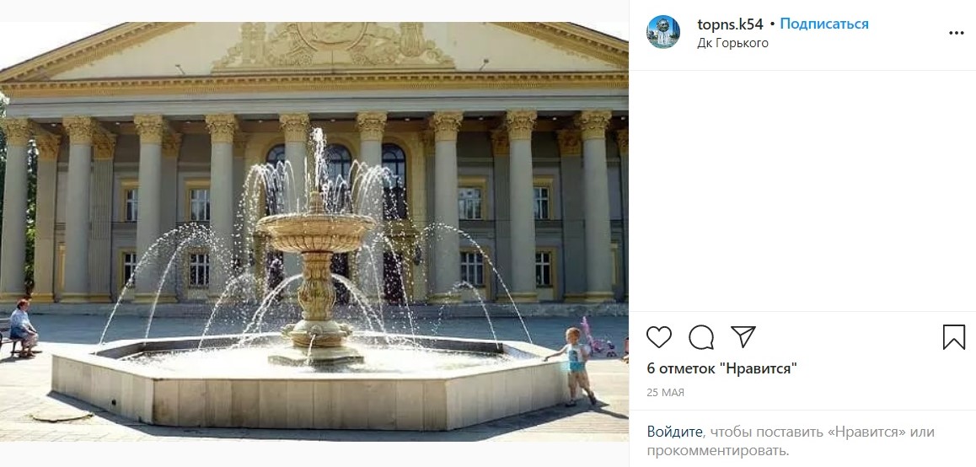Click the woman sitting on the bench
Viewport: 976px width, 467px height.
click(23, 328)
